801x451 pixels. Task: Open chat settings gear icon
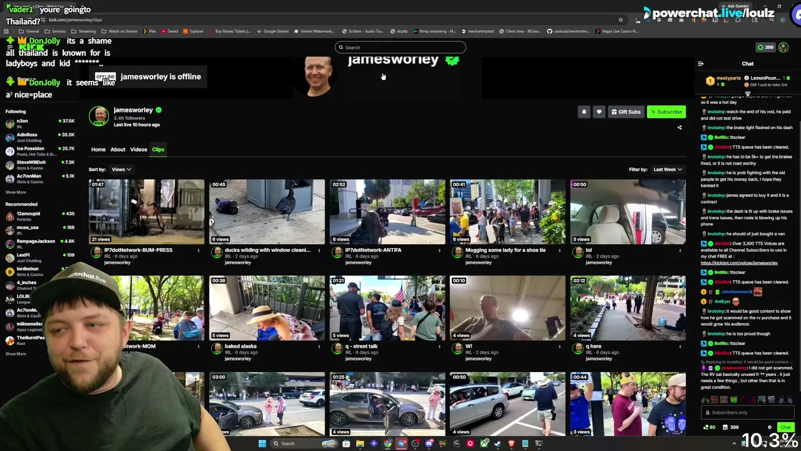770,427
